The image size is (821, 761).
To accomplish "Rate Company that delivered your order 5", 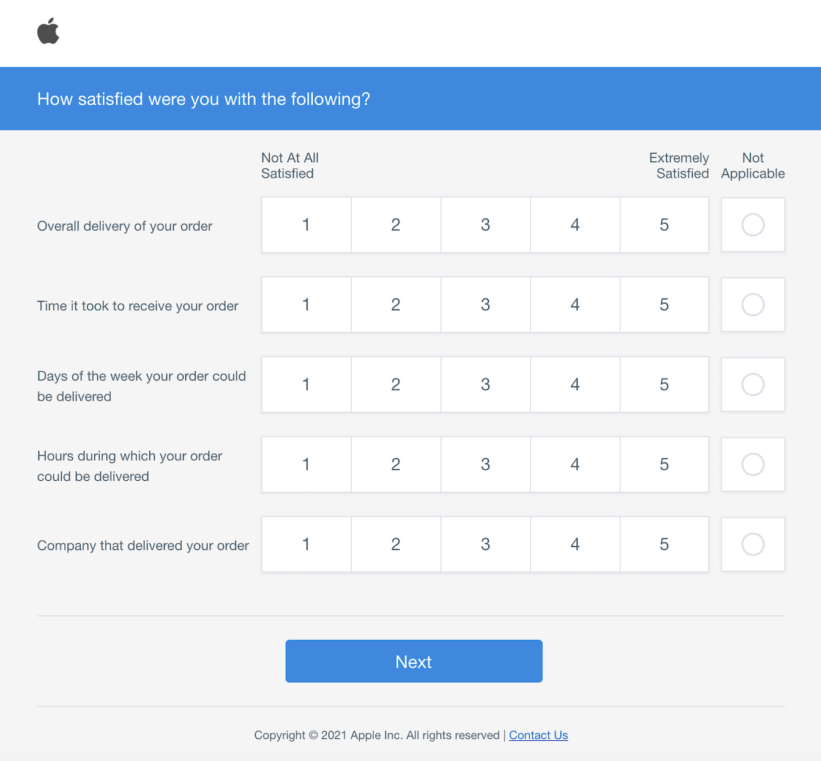I will click(x=664, y=544).
